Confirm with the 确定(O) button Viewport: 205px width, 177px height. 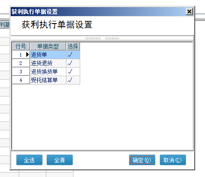tap(142, 160)
